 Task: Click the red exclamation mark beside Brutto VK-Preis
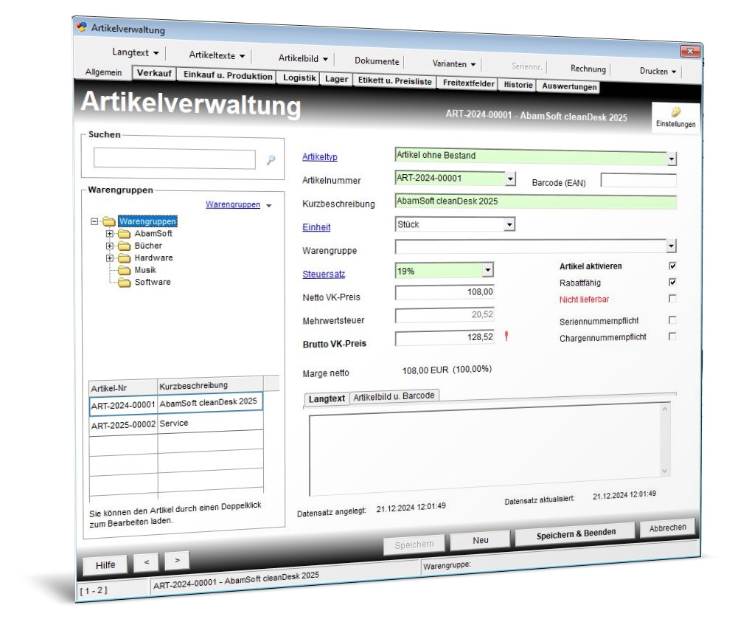coord(506,336)
